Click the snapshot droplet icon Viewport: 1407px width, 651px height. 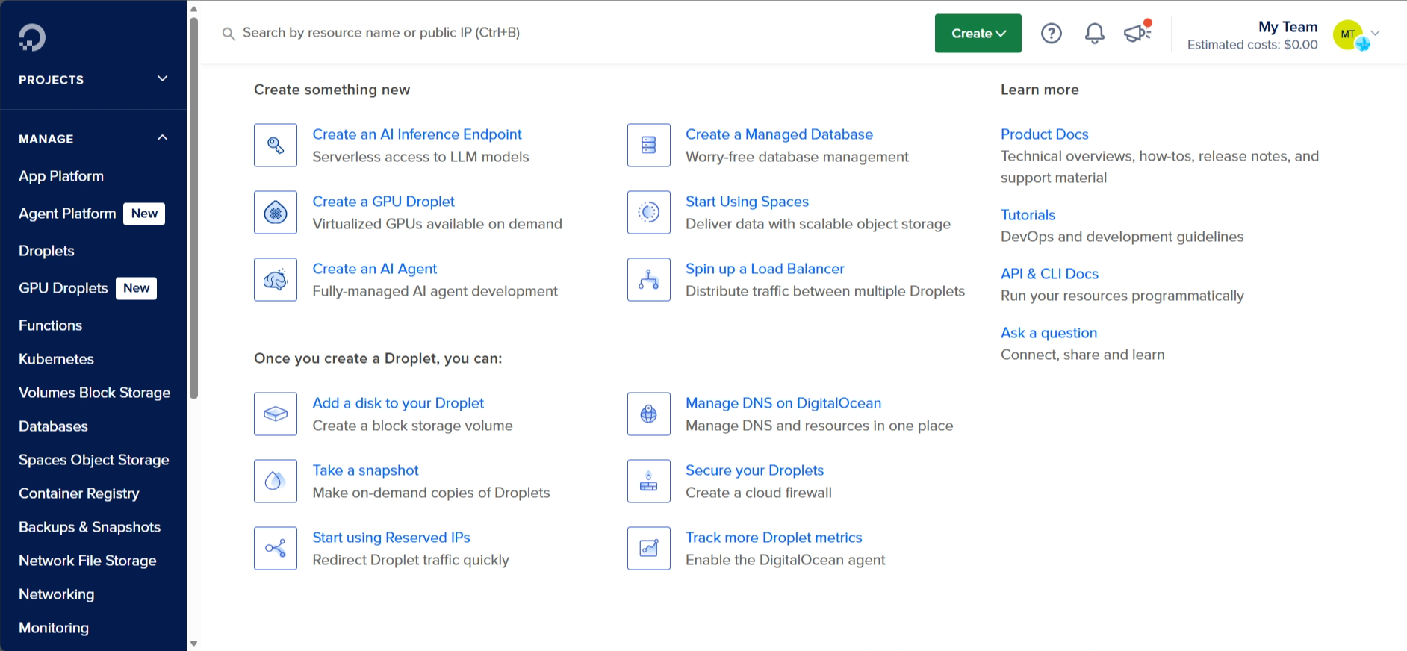(276, 481)
